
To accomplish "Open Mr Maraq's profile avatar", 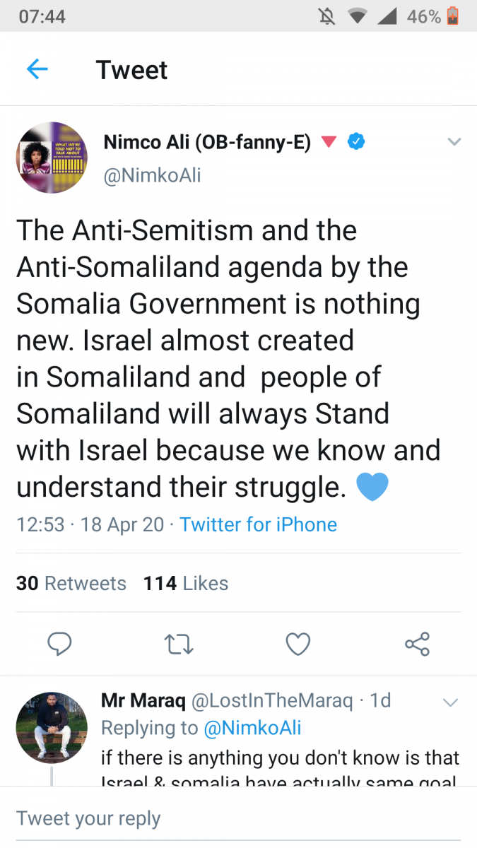I will click(52, 727).
